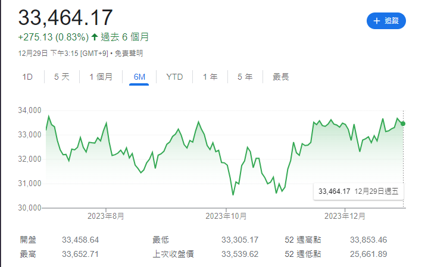Viewport: 428px width, 267px height.
Task: Select the active 6M tab
Action: (139, 77)
